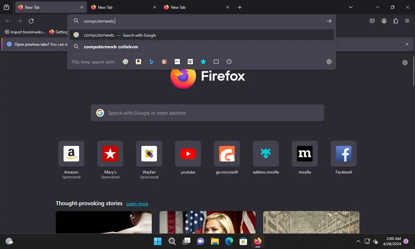
Task: Search this time with Wikipedia icon
Action: [x=190, y=62]
